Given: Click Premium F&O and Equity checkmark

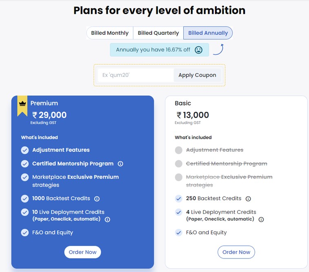Looking at the screenshot, I should click(25, 233).
